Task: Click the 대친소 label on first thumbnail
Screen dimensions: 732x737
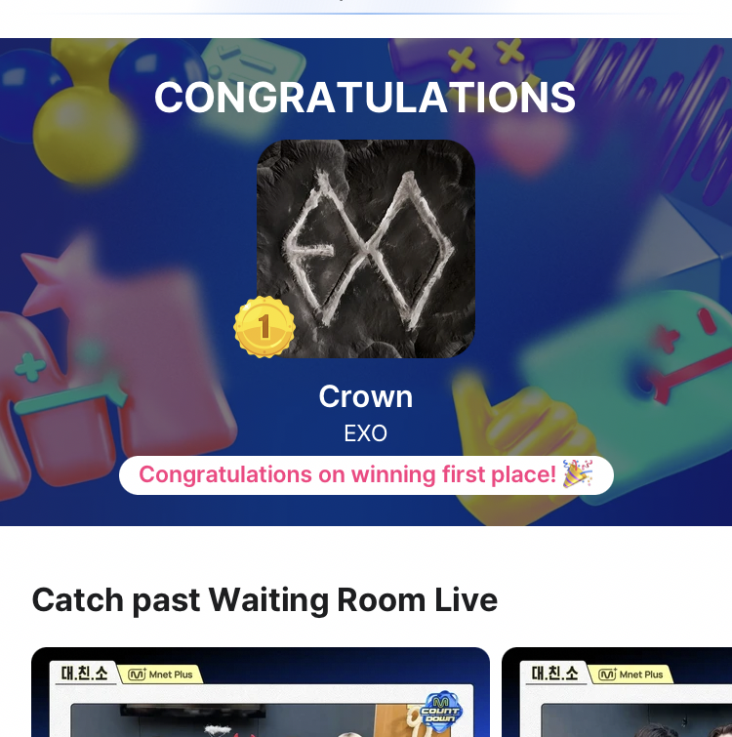Action: [85, 674]
